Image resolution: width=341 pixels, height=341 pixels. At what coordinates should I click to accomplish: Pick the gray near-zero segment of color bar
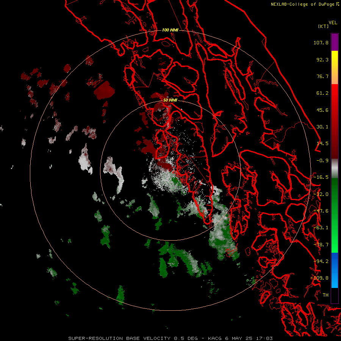(335, 169)
